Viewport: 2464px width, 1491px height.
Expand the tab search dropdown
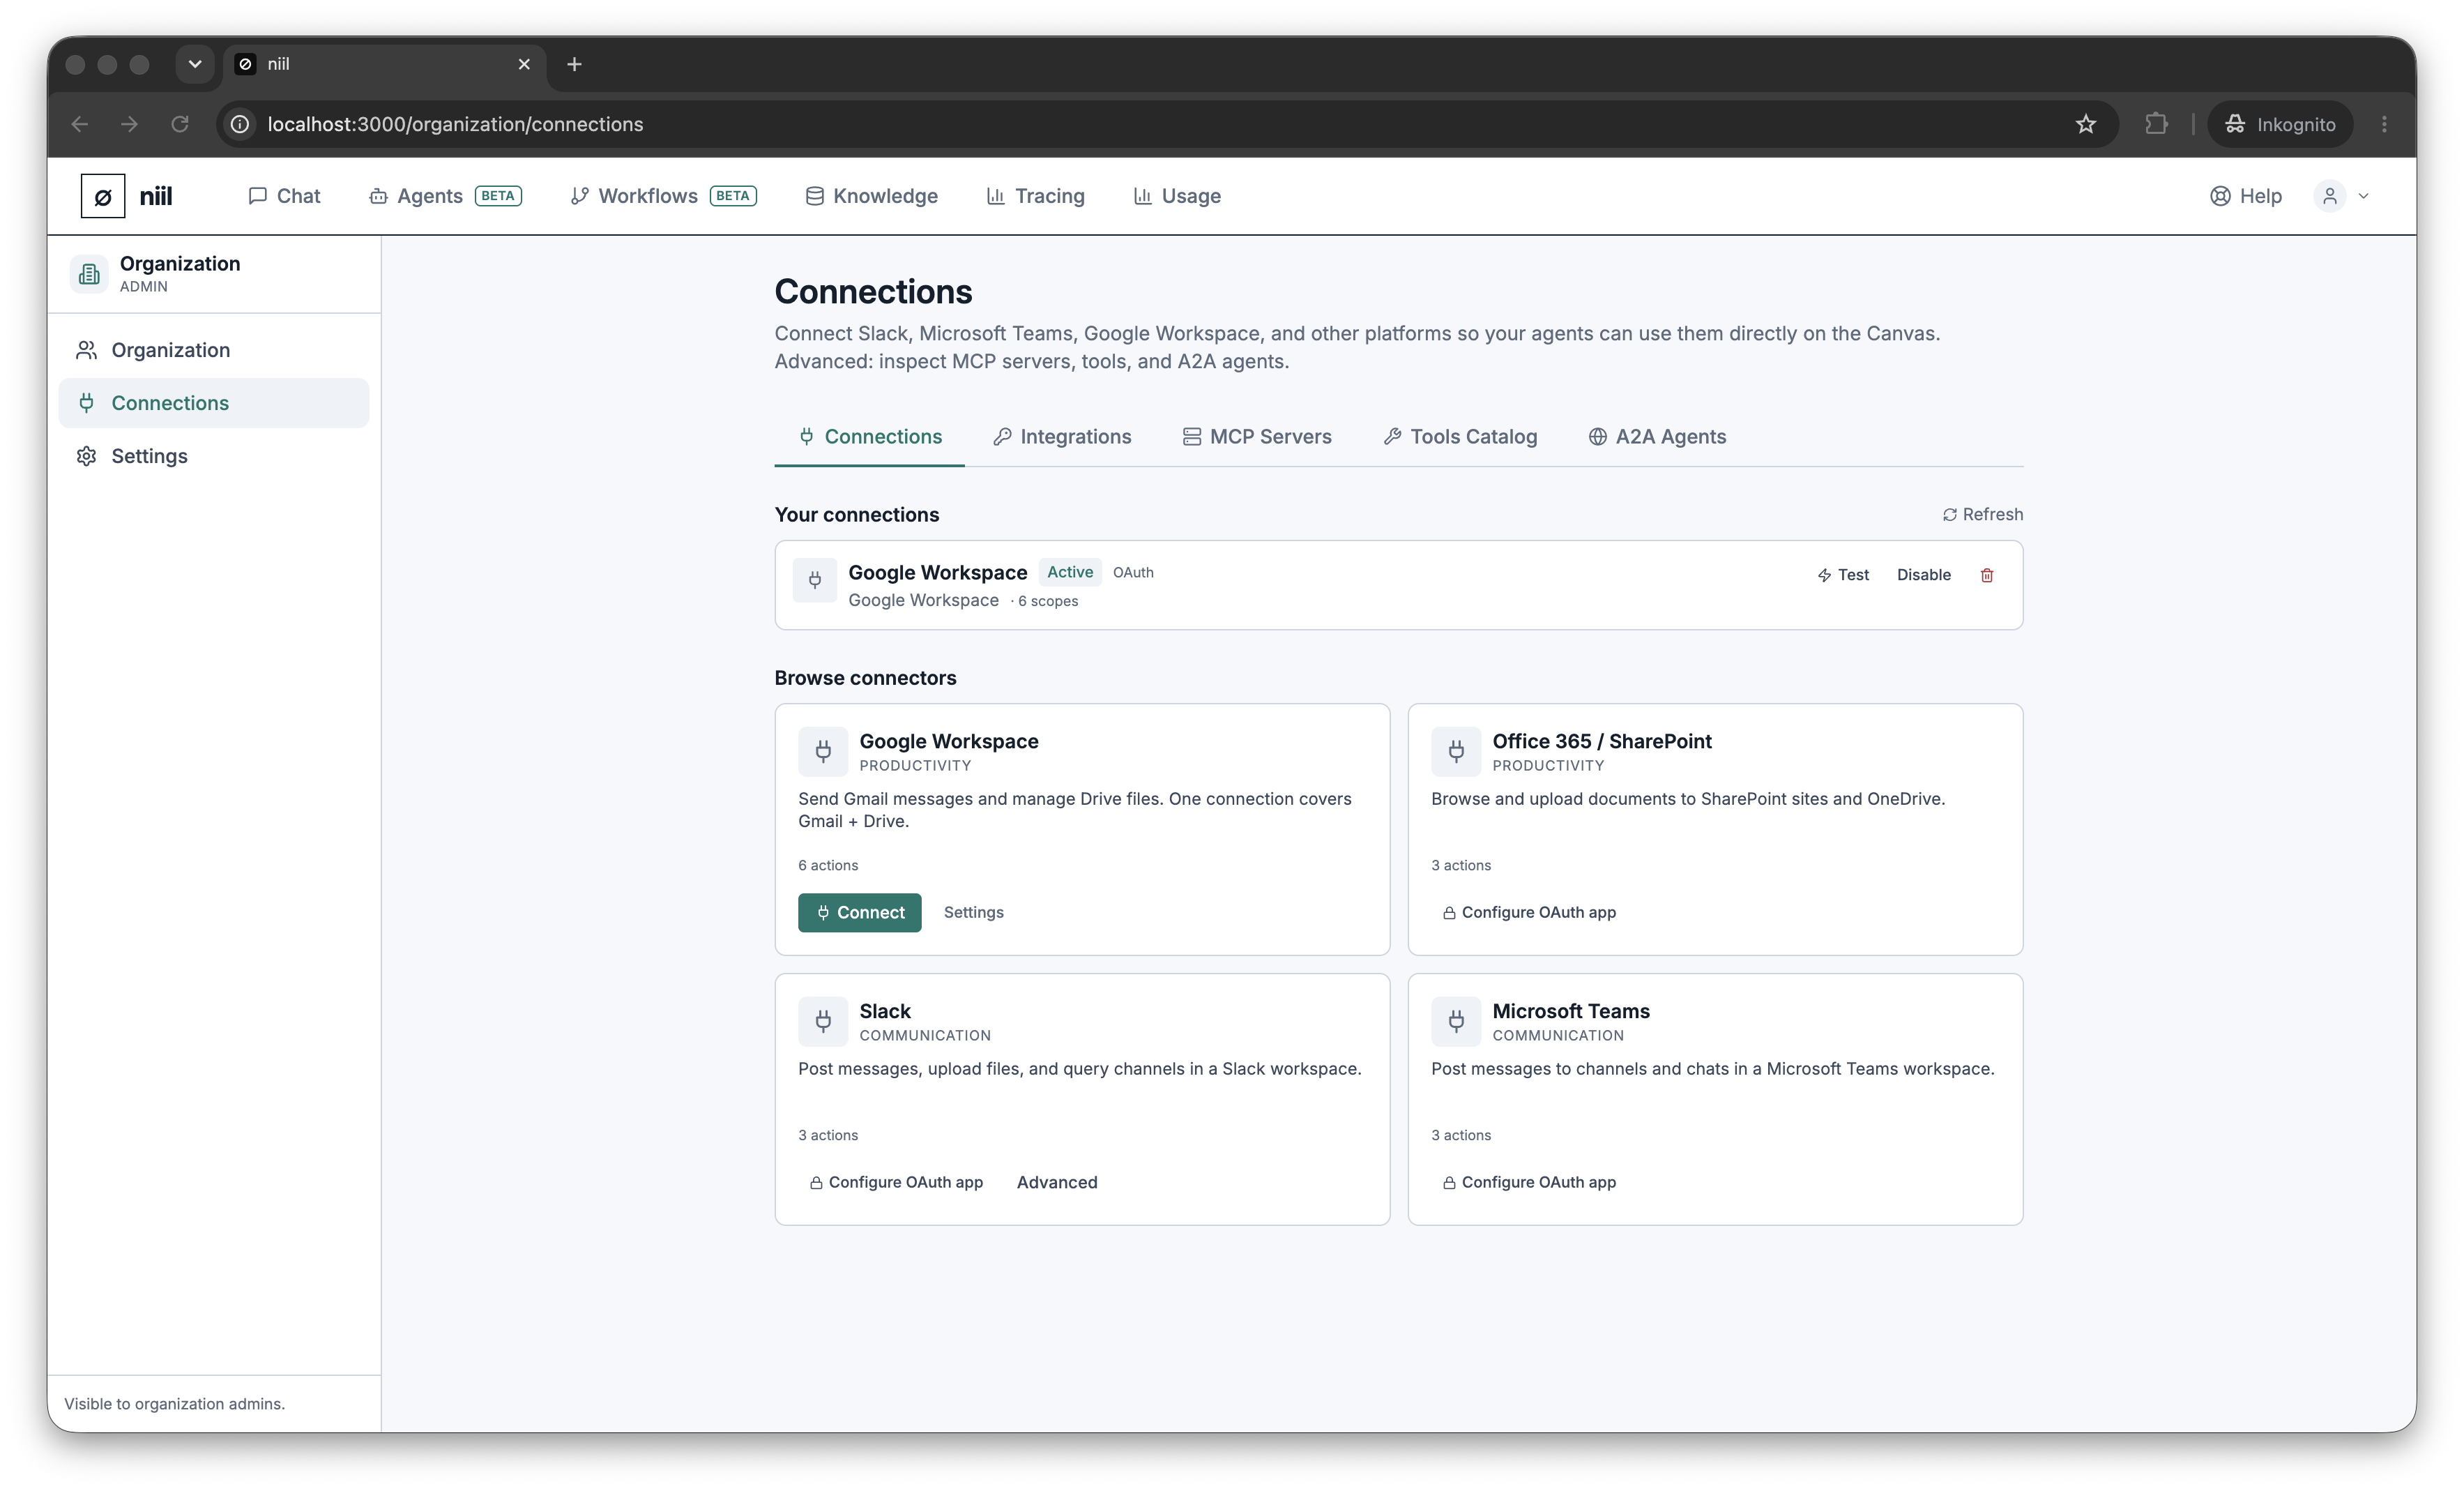[x=195, y=64]
